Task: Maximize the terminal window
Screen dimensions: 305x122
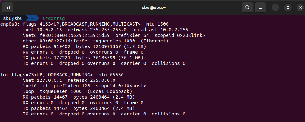Action: tap(288, 7)
